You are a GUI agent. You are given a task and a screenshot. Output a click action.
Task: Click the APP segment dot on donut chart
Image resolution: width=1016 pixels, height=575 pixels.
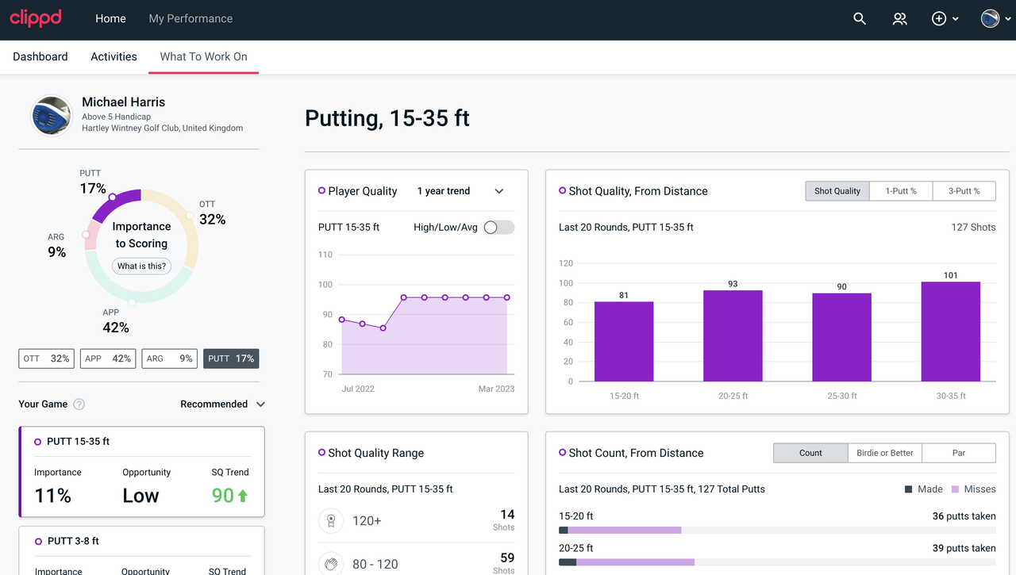132,302
